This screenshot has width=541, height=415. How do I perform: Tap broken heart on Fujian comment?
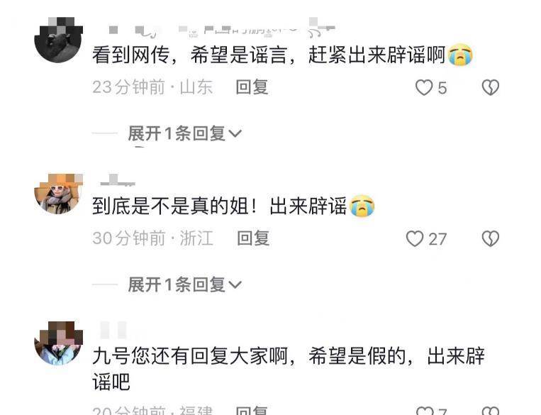click(490, 411)
